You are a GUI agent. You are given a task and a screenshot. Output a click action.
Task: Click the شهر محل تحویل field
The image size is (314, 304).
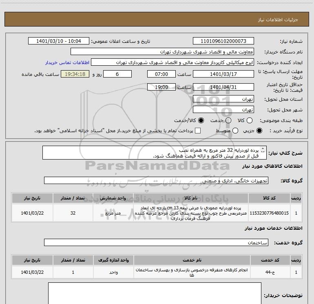coord(223,109)
